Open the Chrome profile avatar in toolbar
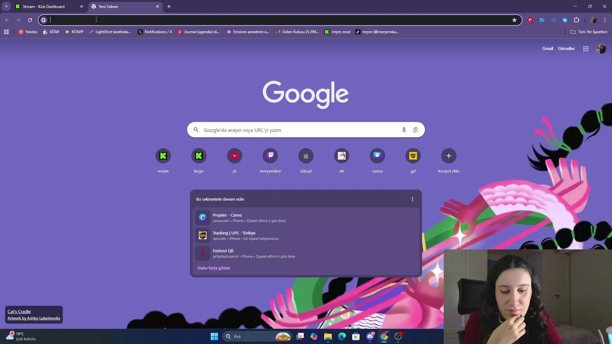Viewport: 612px width, 344px height. (x=593, y=20)
